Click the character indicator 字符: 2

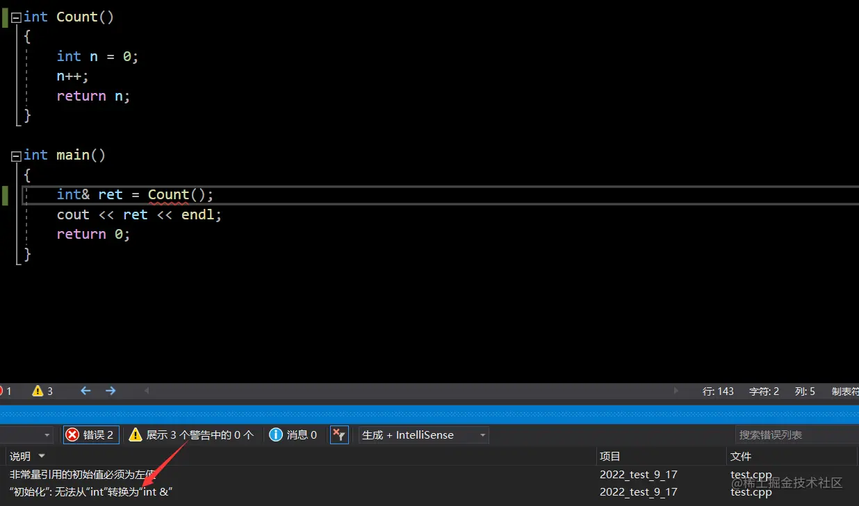point(764,391)
